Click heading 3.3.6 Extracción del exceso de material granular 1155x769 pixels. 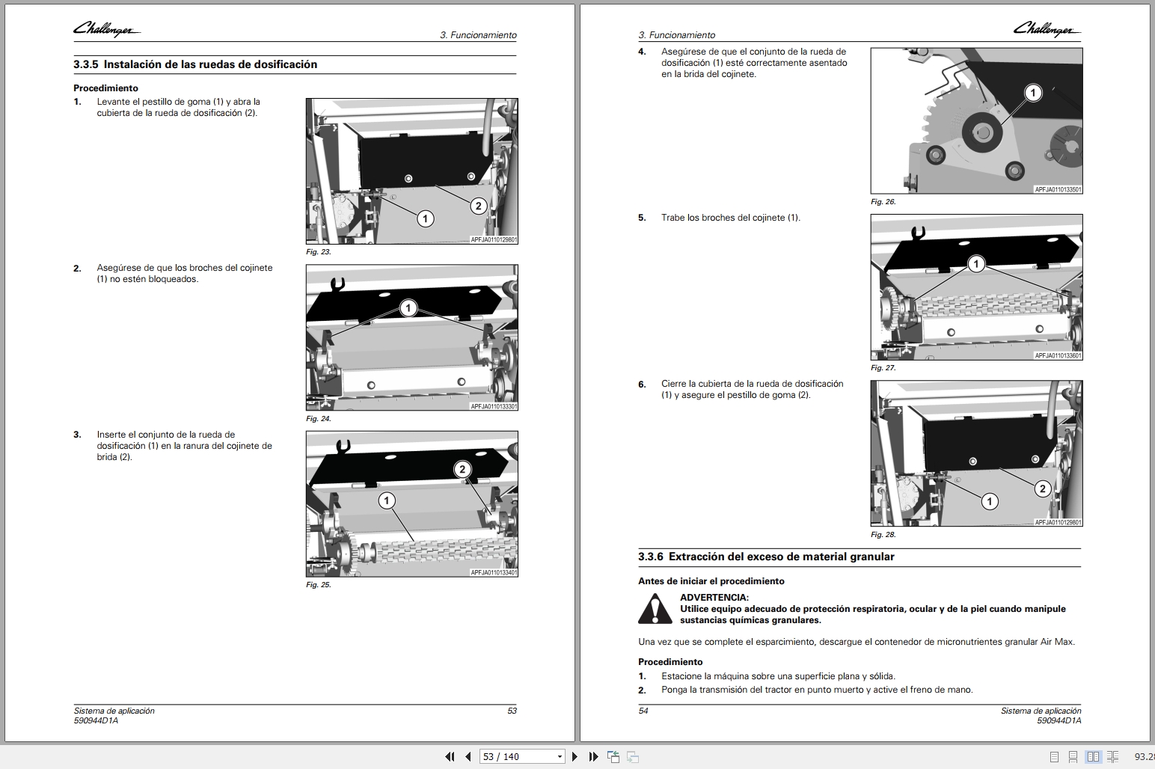766,557
